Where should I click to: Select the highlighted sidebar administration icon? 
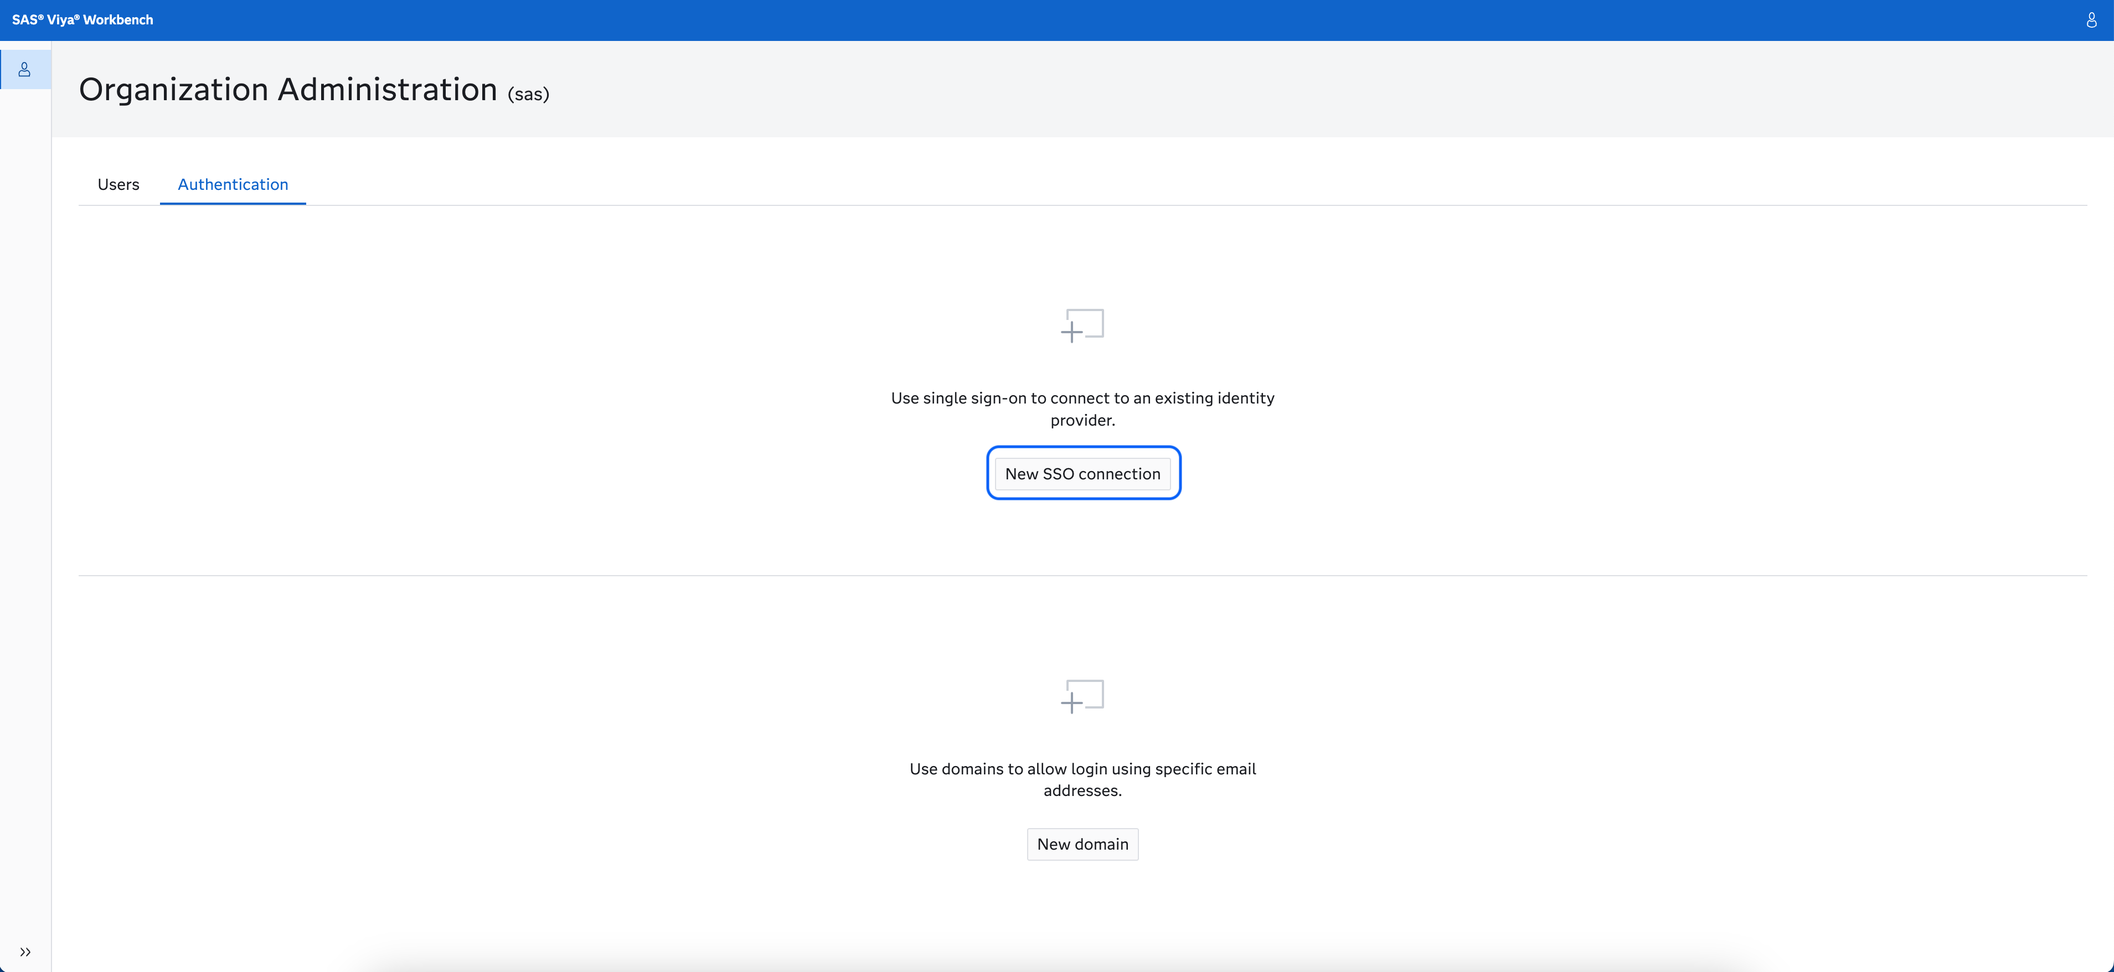pyautogui.click(x=25, y=69)
